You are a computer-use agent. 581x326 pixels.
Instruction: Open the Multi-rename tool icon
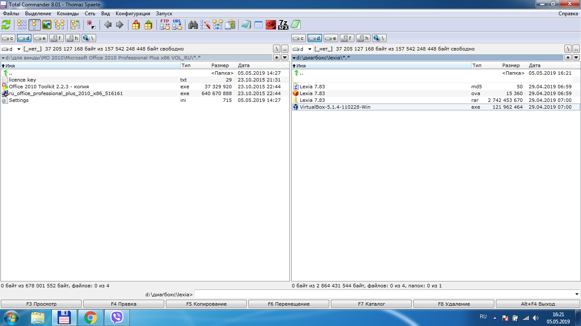(205, 25)
